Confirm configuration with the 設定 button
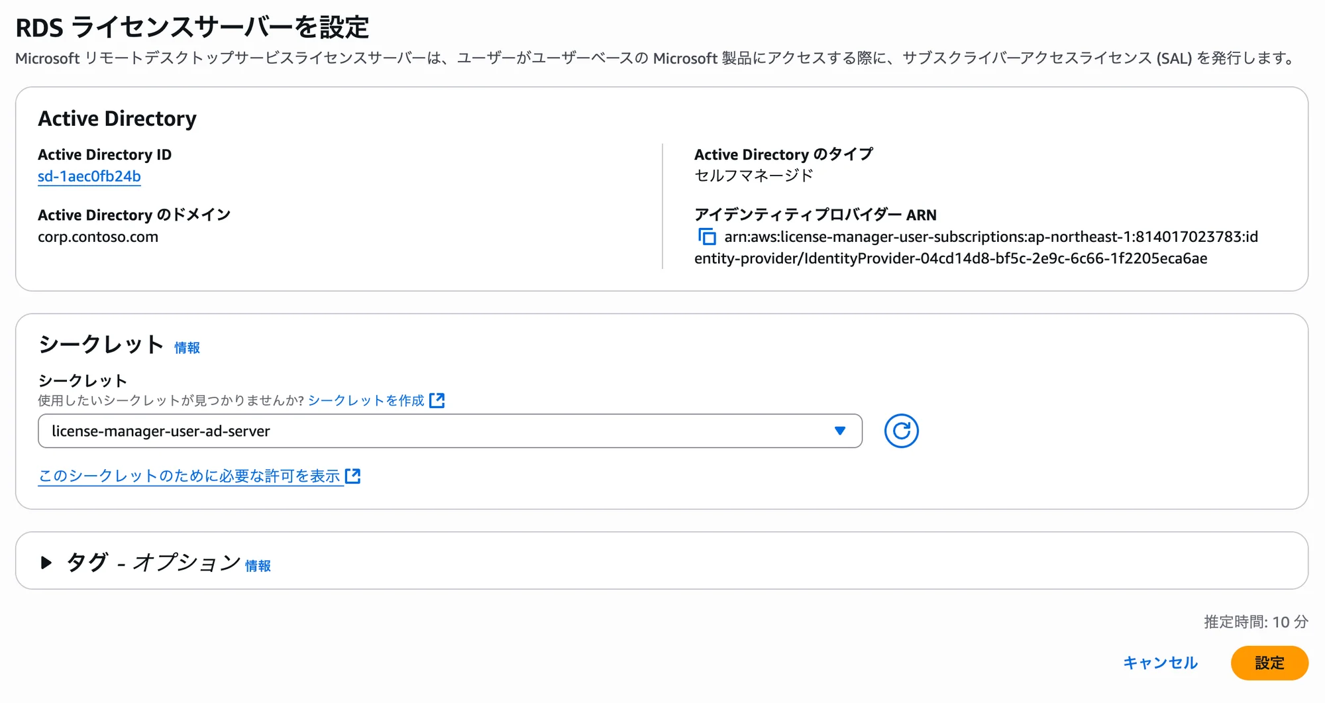This screenshot has width=1325, height=703. pyautogui.click(x=1269, y=663)
